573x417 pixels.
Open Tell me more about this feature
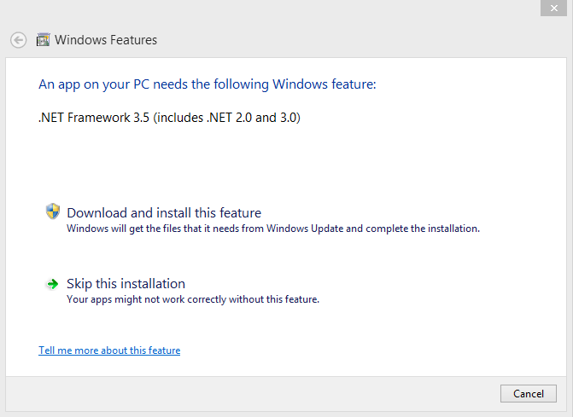(109, 350)
